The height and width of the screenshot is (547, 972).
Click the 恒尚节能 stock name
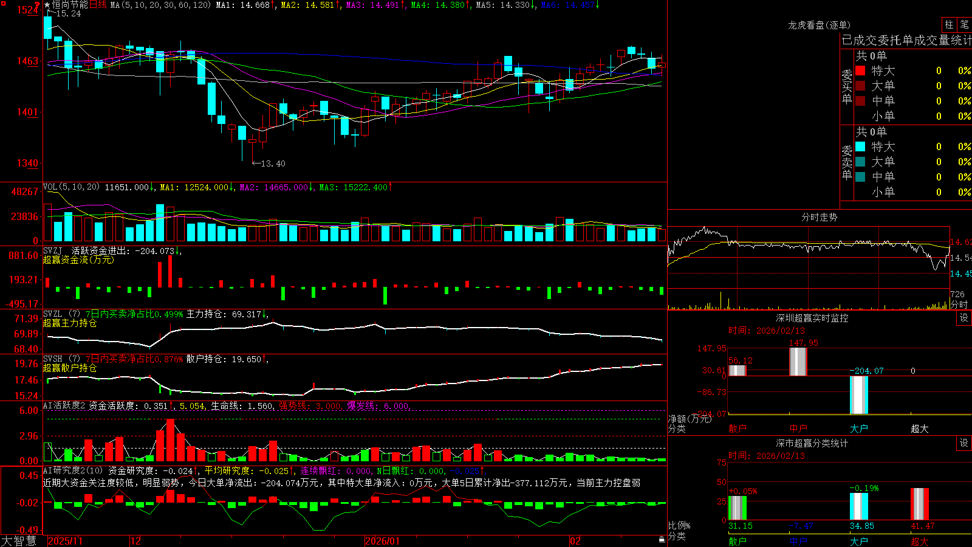point(70,5)
